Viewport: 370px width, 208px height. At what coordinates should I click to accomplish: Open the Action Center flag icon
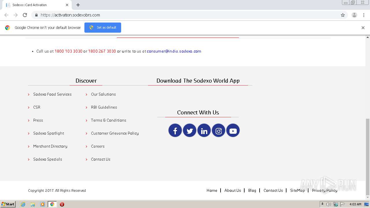(343, 204)
